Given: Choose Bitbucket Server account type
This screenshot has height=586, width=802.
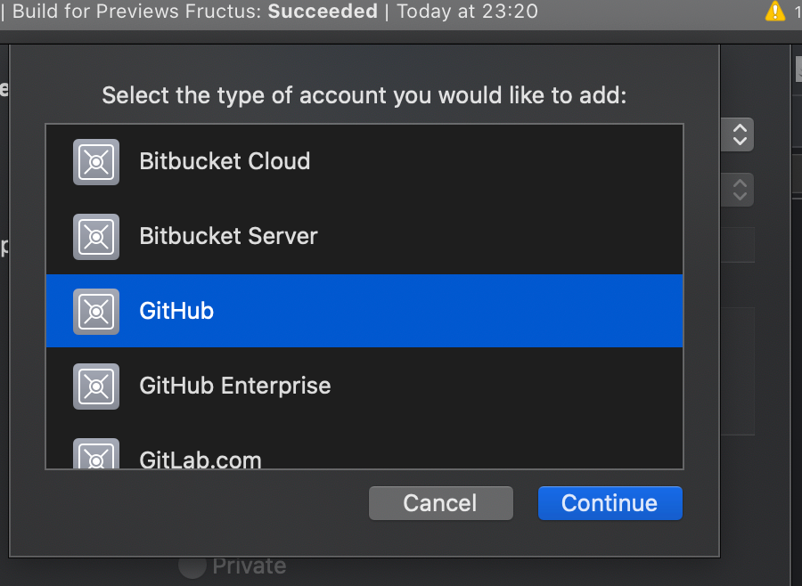Looking at the screenshot, I should coord(364,237).
